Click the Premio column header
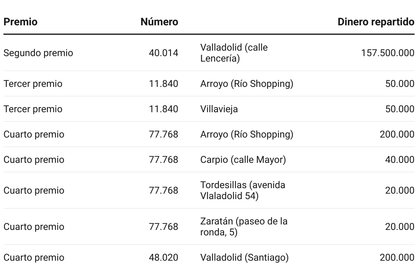418x273 pixels. click(21, 22)
